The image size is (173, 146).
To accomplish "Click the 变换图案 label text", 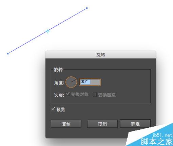I will pyautogui.click(x=107, y=95).
